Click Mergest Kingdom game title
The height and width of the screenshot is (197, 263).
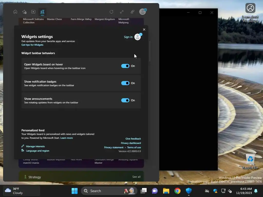[x=105, y=19]
